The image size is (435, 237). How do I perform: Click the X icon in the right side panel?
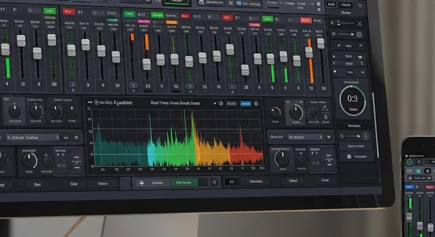(x=359, y=24)
